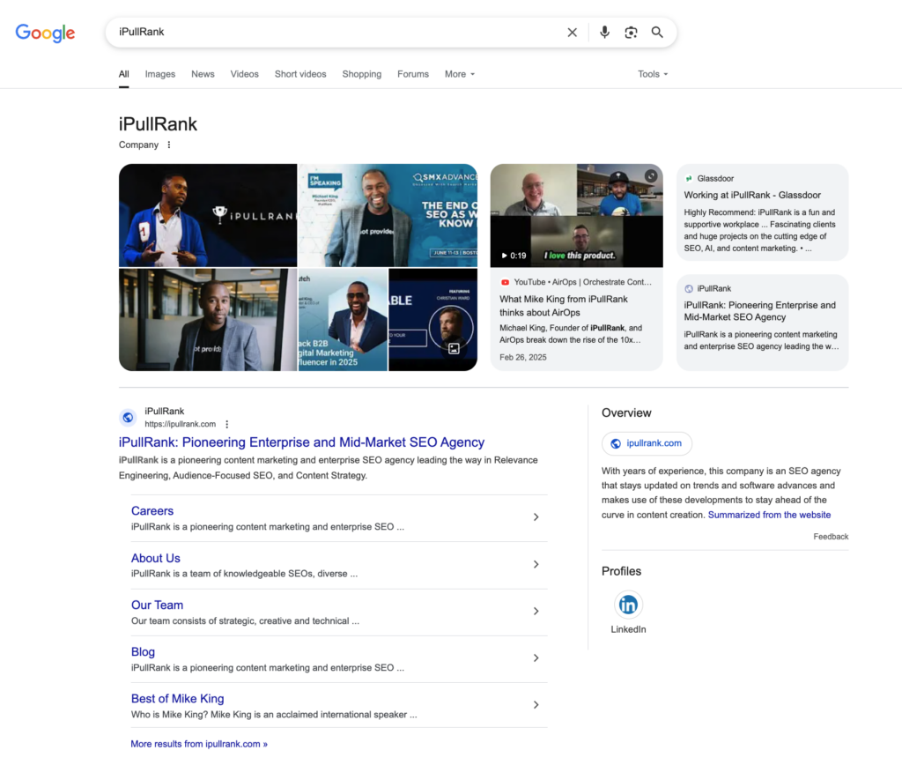Image resolution: width=902 pixels, height=765 pixels.
Task: Expand the Careers sitelink chevron
Action: click(x=536, y=517)
